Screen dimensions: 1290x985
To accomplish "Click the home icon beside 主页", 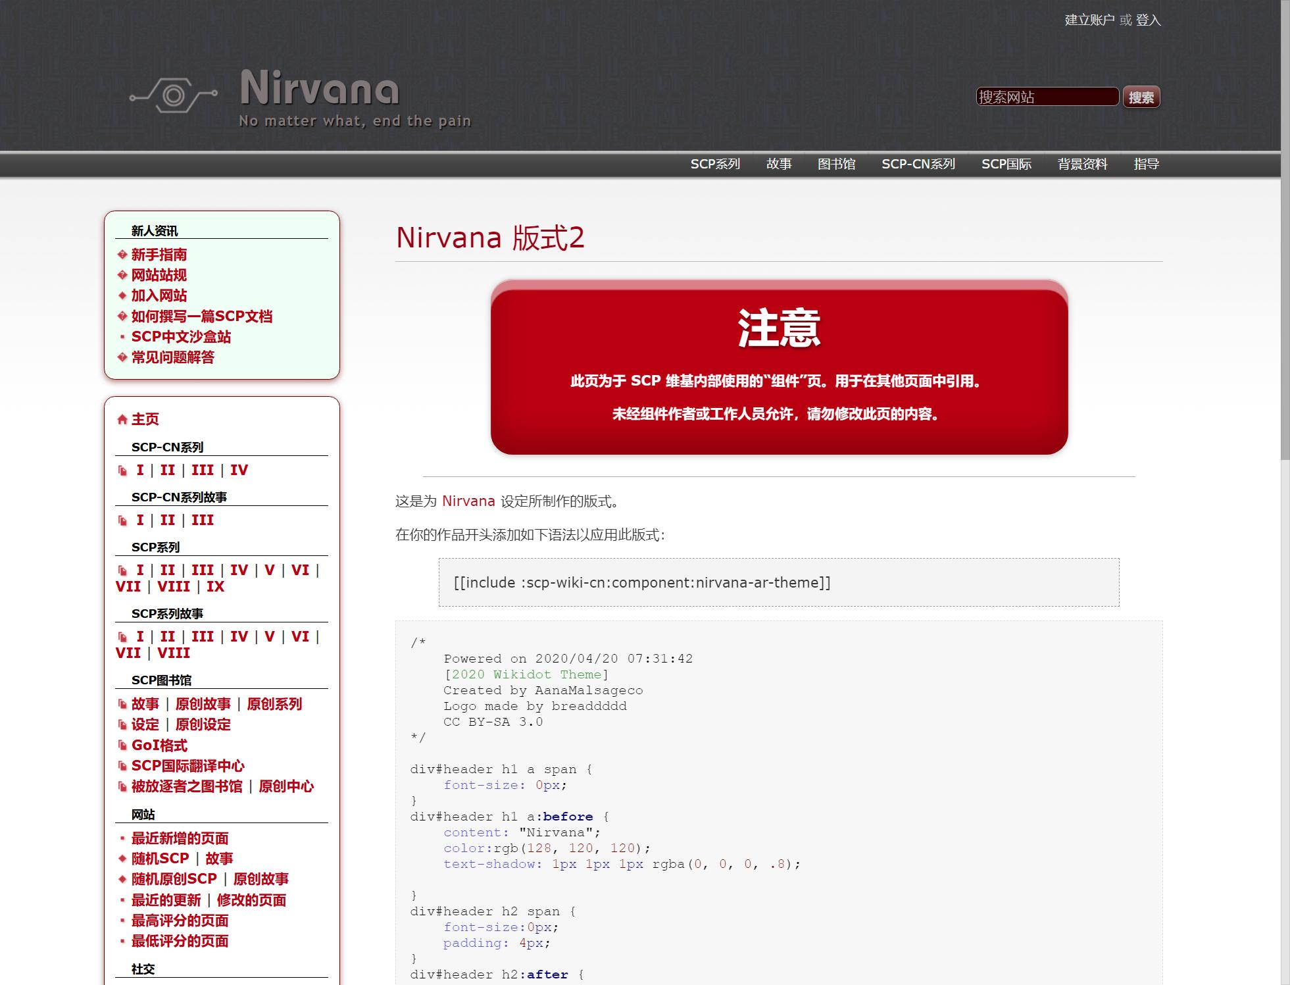I will coord(122,419).
